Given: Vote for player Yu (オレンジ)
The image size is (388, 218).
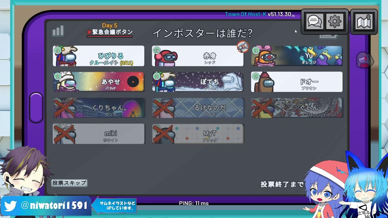Looking at the screenshot, I should (x=297, y=56).
